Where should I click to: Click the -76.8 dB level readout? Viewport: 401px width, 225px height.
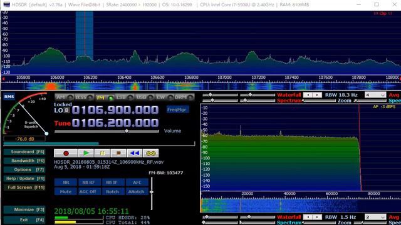click(x=24, y=139)
